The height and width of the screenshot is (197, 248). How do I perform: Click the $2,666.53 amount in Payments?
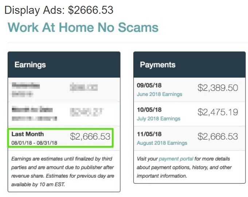[x=218, y=136]
